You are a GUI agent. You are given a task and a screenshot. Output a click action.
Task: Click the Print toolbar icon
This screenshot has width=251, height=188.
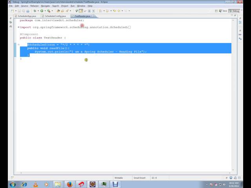tap(28, 11)
